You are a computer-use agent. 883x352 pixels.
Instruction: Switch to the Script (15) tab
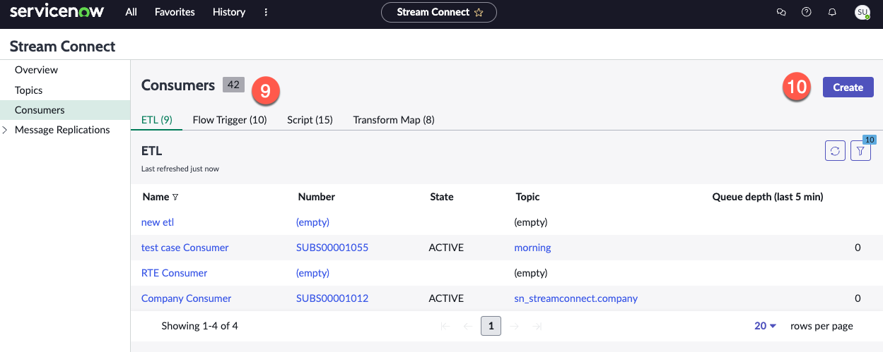point(310,120)
